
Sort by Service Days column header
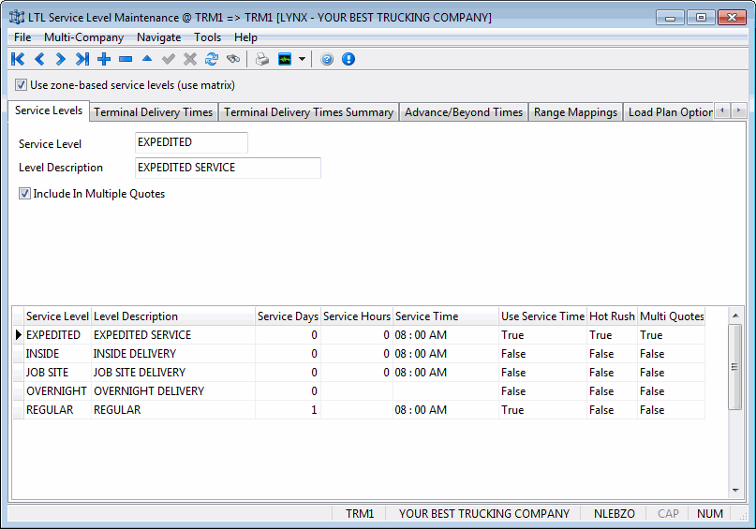point(288,316)
